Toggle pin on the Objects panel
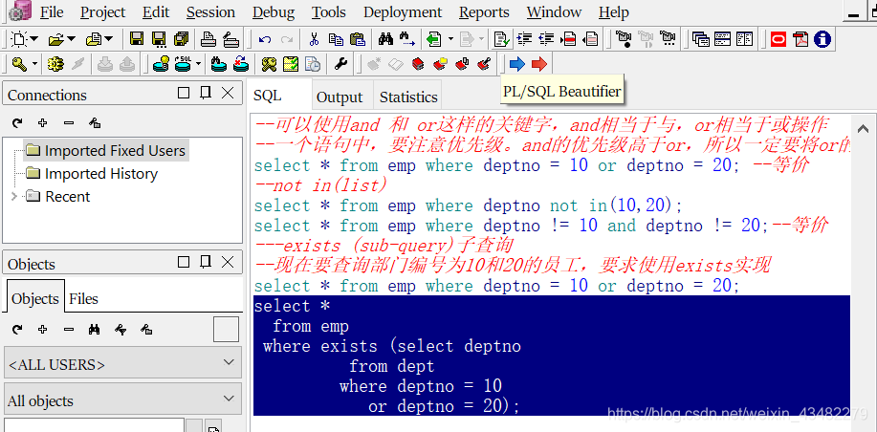 click(206, 262)
